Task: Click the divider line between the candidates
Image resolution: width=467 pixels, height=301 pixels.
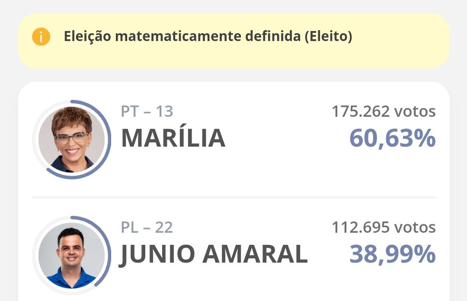Action: (x=233, y=197)
